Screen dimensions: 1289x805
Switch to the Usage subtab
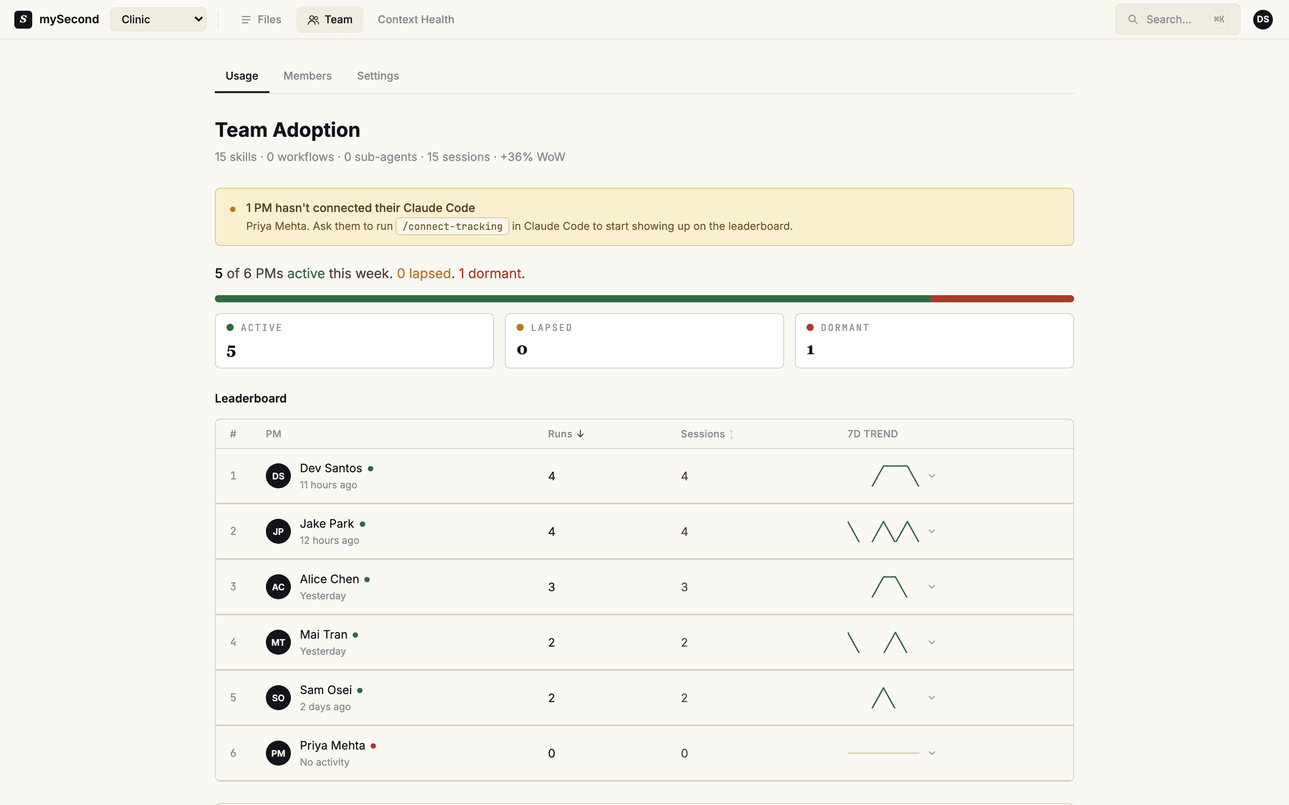242,76
